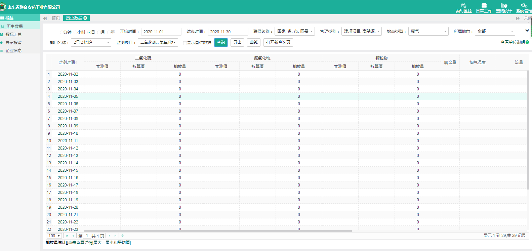The height and width of the screenshot is (251, 532).
Task: Close the 历史数据 tab with its X icon
Action: tap(85, 18)
